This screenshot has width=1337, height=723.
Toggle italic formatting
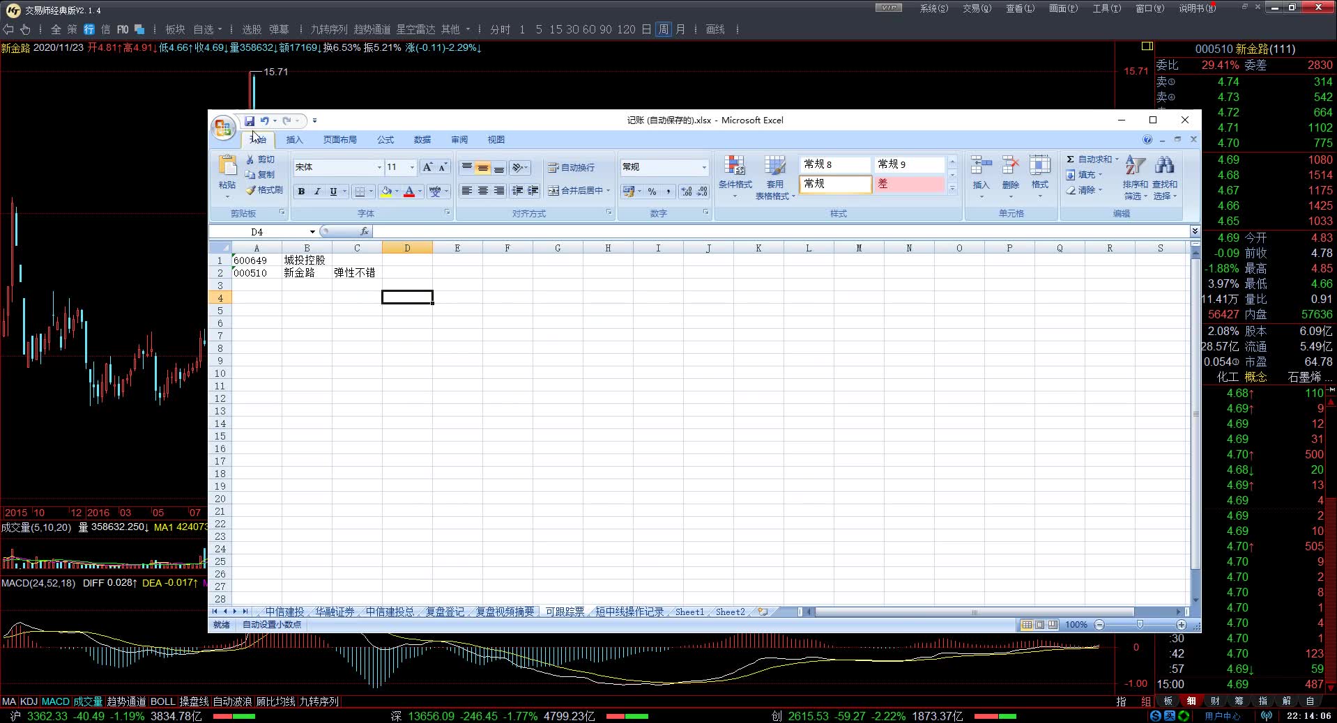click(x=317, y=192)
